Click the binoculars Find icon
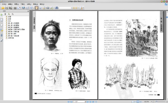The image size is (168, 103). tap(57, 8)
